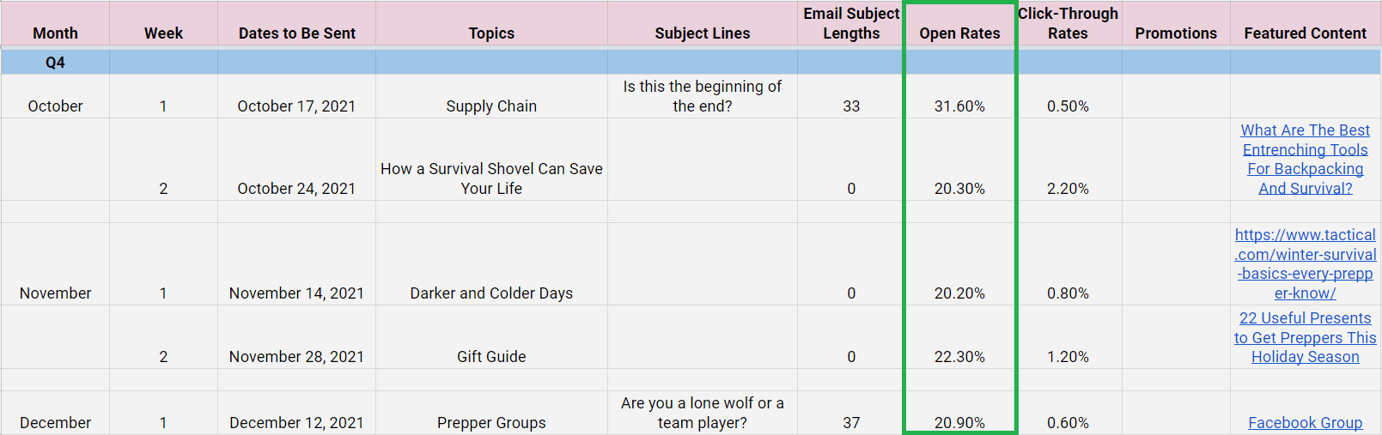Click the October 17, 2021 date cell
1382x435 pixels.
click(x=296, y=96)
